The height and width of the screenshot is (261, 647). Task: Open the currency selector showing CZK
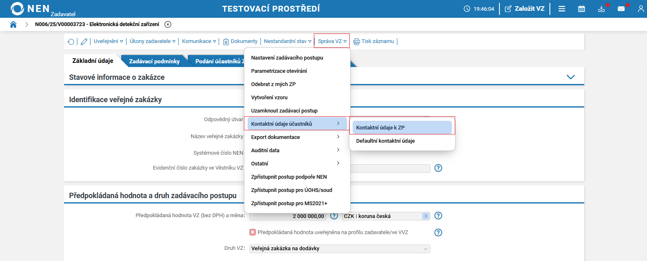point(426,216)
